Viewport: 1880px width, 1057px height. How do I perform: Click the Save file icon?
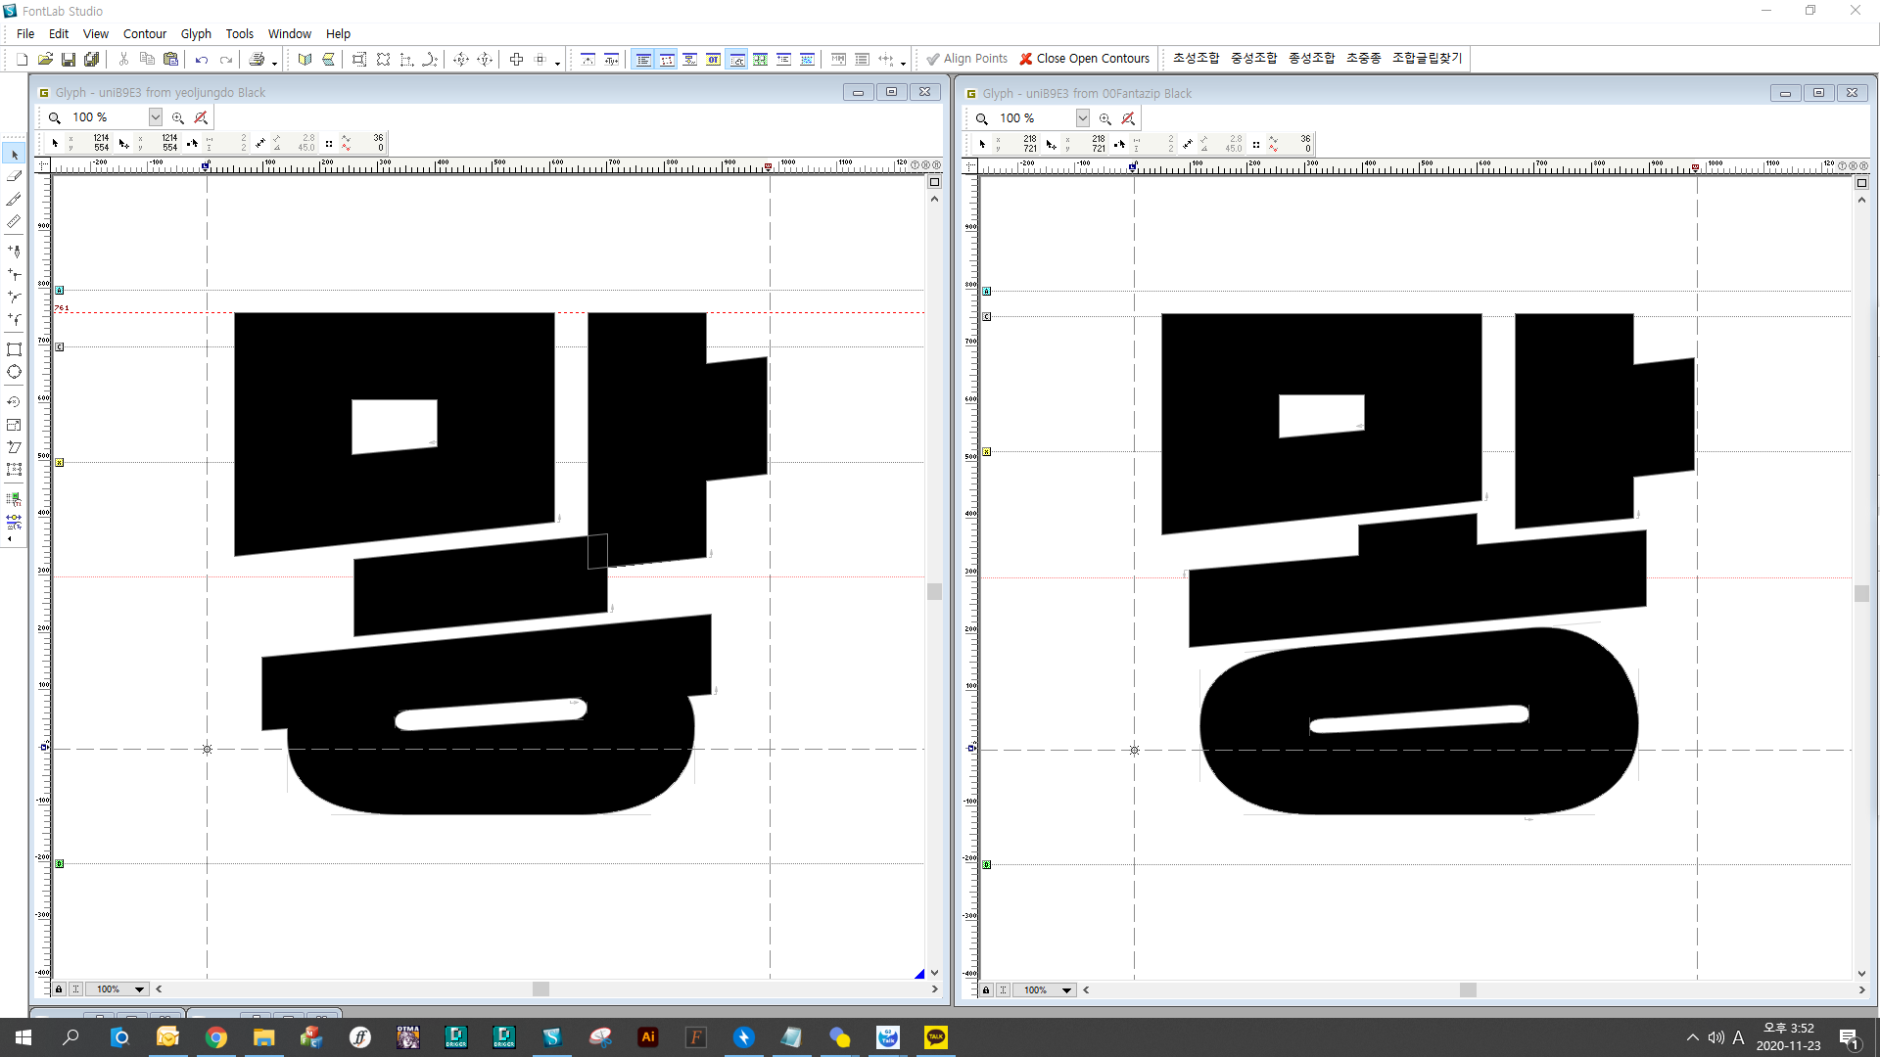(69, 60)
